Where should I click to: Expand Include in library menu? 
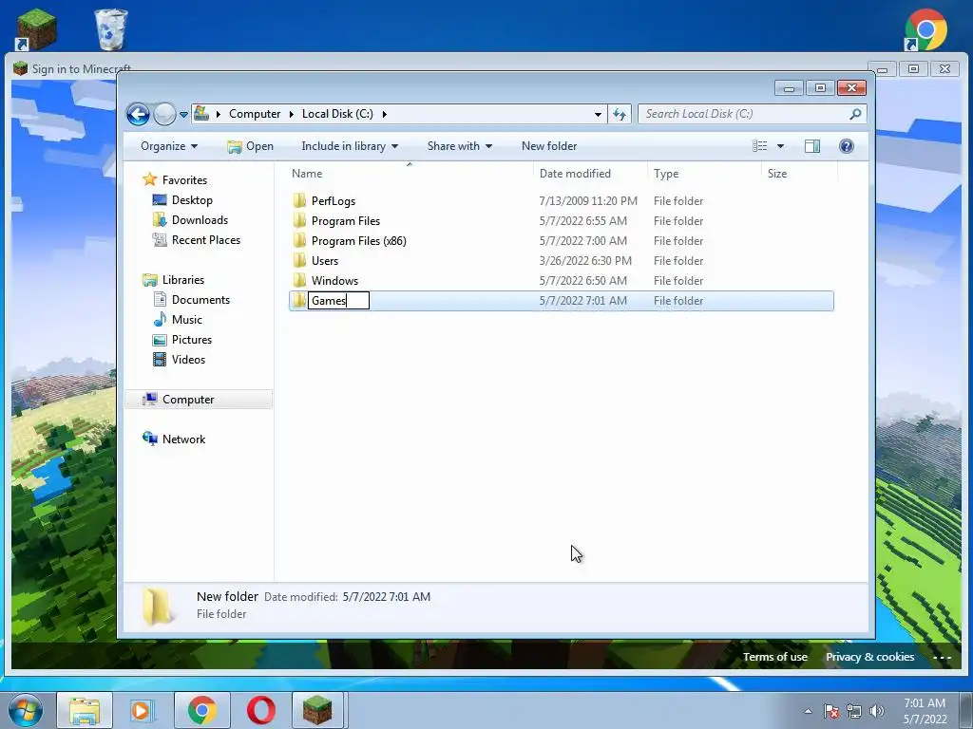click(x=350, y=146)
